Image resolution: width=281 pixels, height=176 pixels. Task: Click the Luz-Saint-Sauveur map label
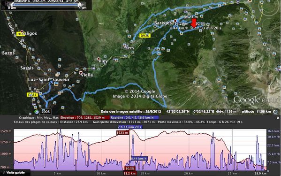[49, 80]
